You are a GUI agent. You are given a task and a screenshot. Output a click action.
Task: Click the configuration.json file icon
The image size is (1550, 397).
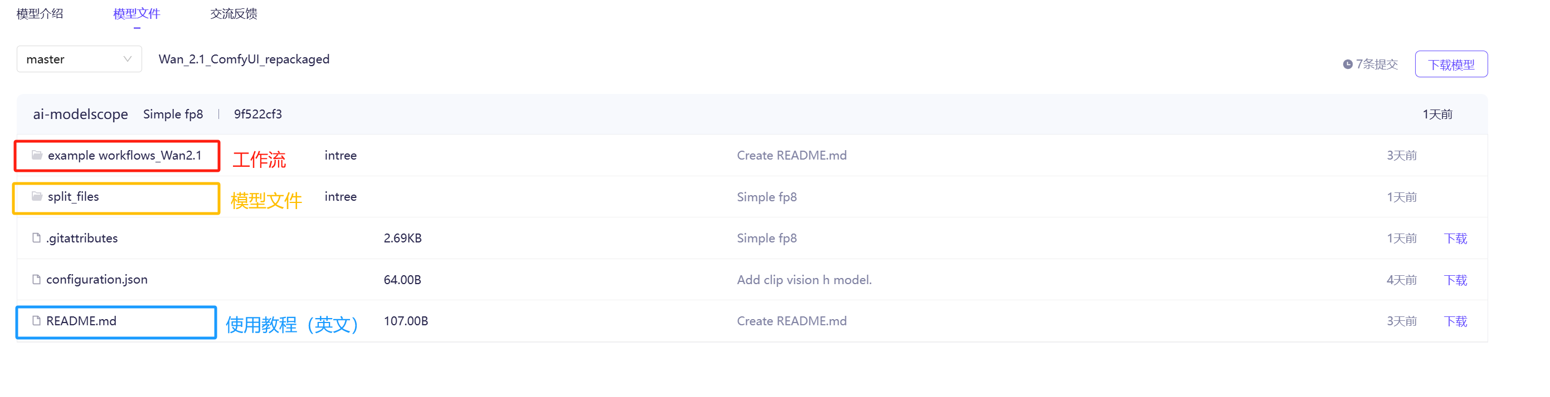(36, 280)
